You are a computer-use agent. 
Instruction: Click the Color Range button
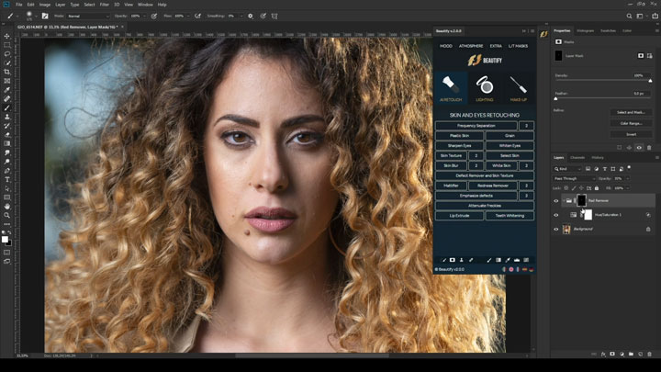(x=631, y=123)
